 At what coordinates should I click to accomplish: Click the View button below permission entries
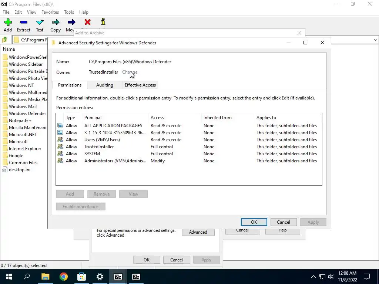pos(133,194)
